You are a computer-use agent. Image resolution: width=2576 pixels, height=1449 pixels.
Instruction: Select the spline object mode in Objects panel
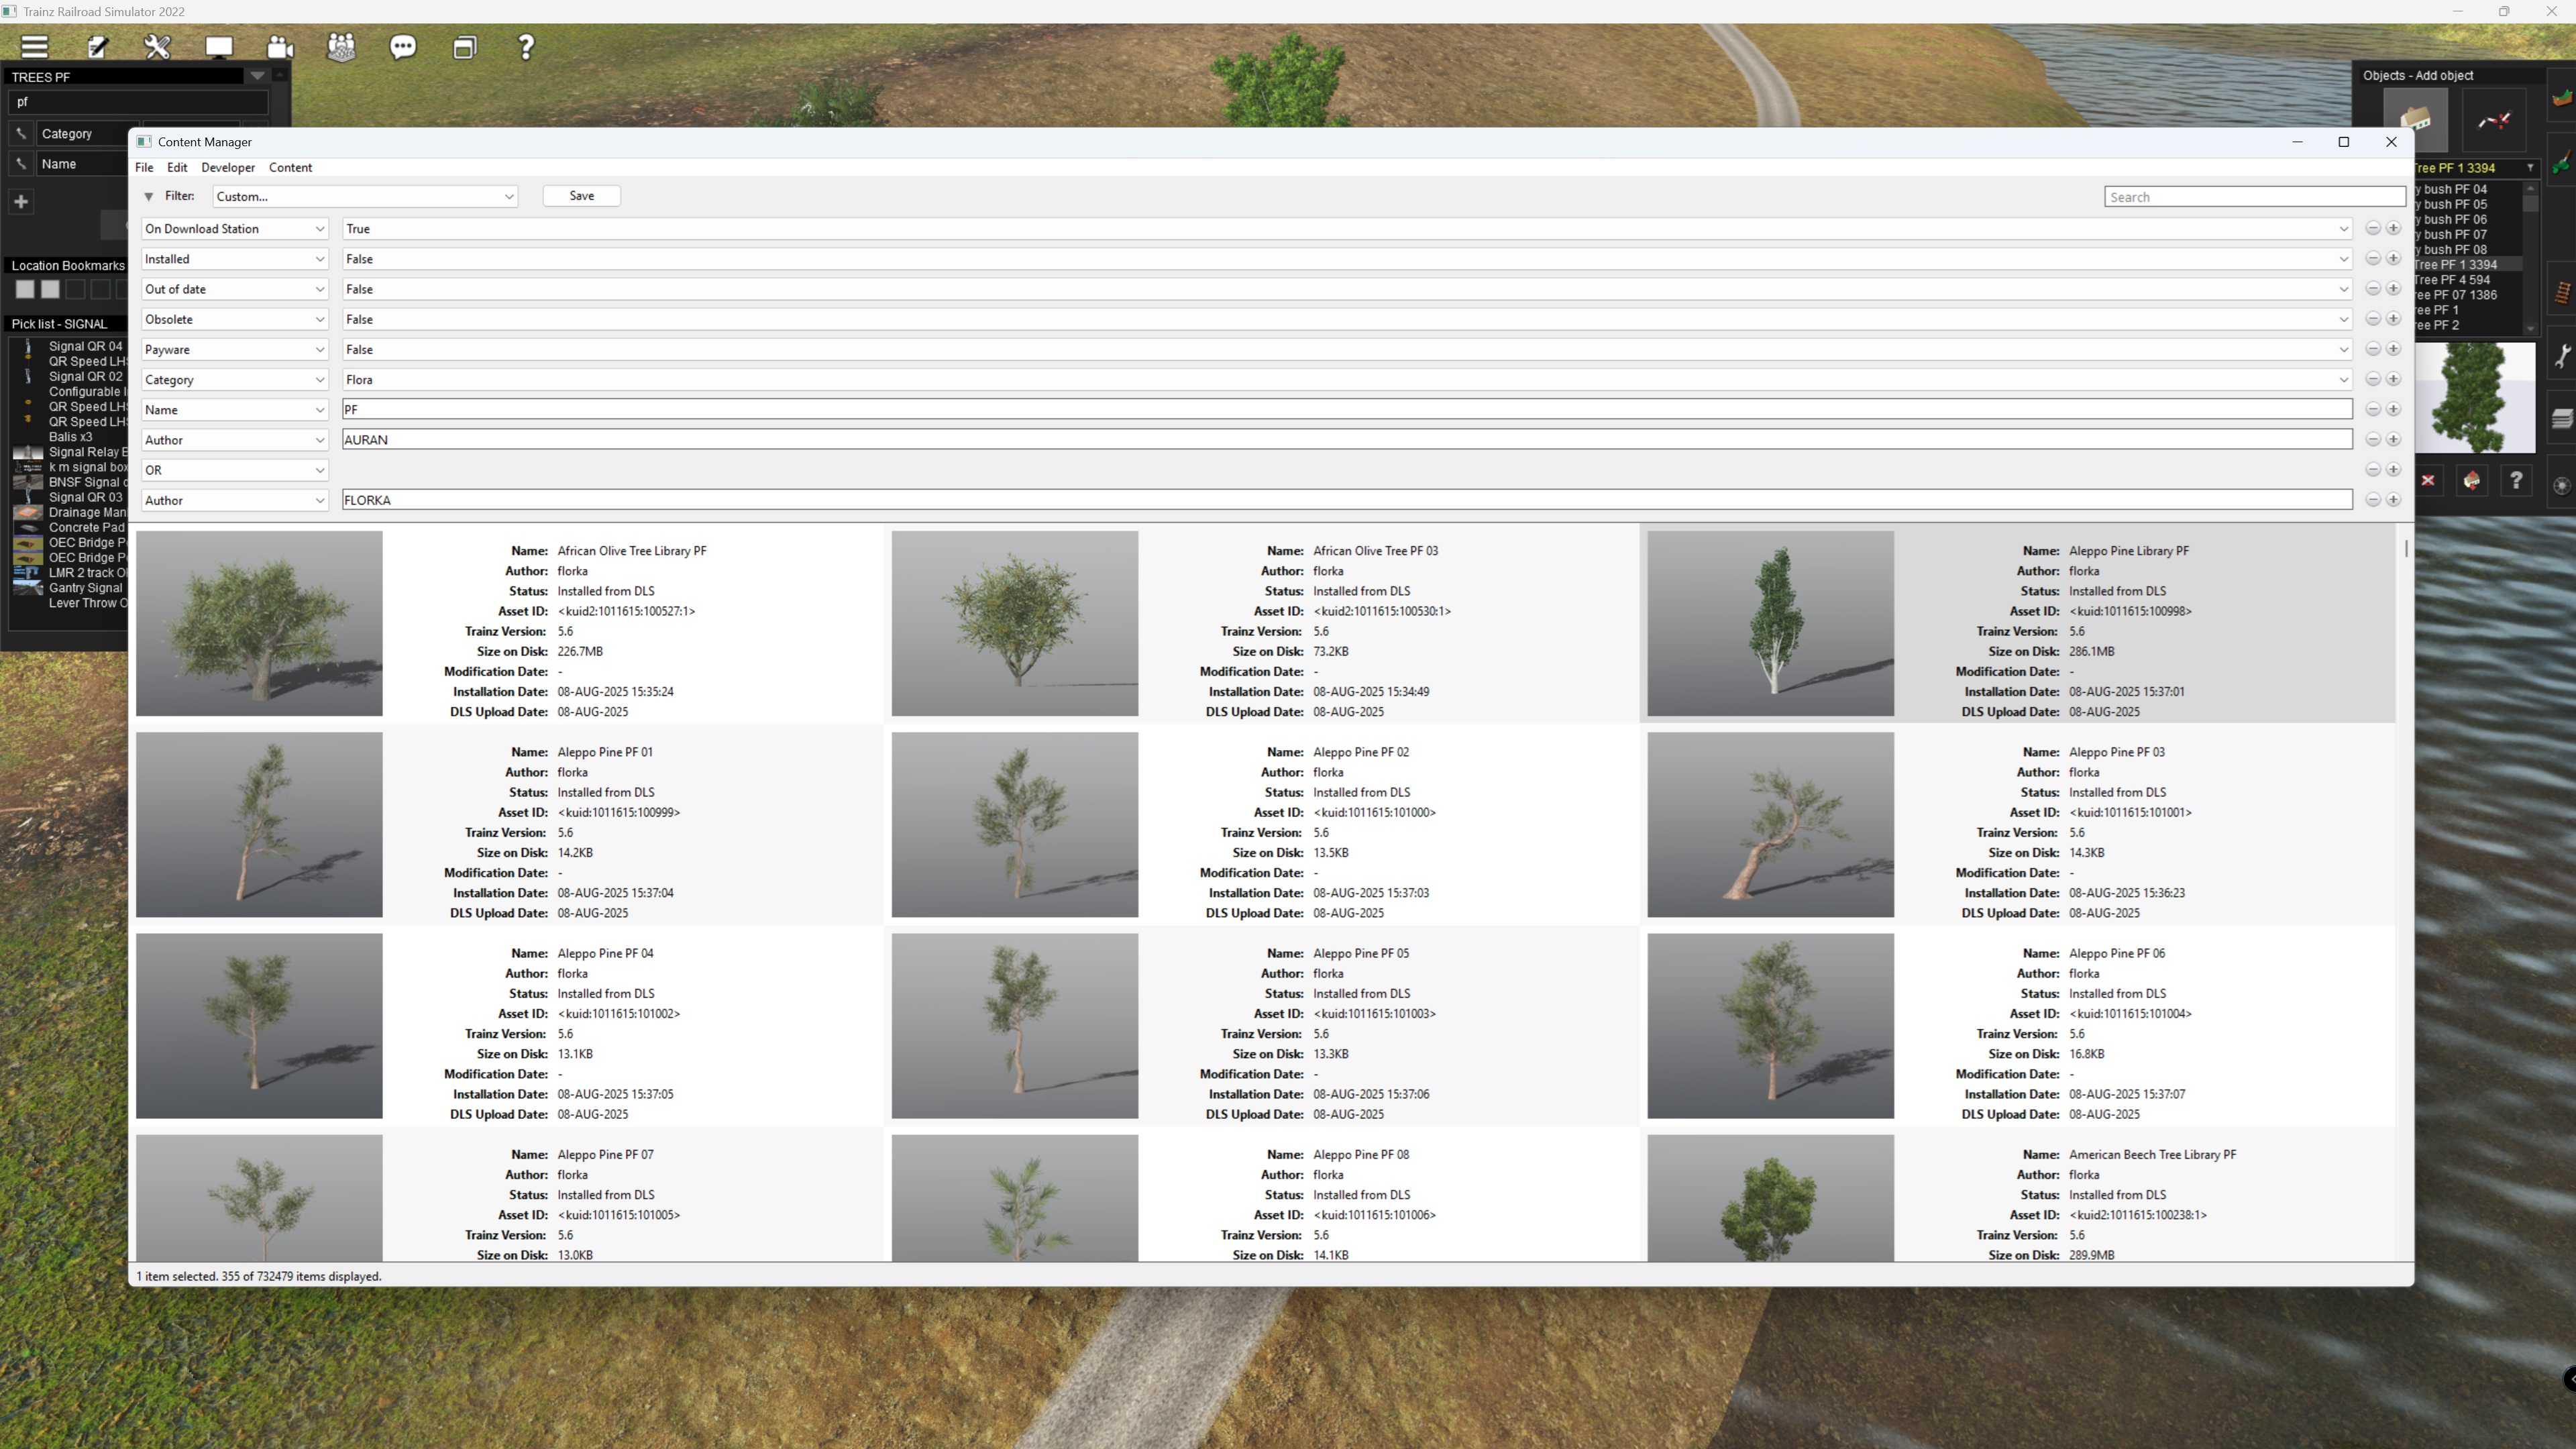pyautogui.click(x=2493, y=120)
